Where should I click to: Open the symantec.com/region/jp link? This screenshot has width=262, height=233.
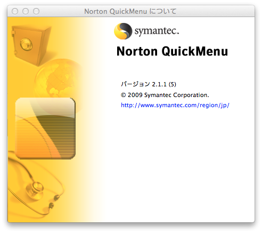(x=175, y=105)
